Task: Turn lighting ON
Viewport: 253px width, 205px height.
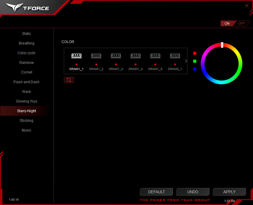Action: click(x=227, y=23)
